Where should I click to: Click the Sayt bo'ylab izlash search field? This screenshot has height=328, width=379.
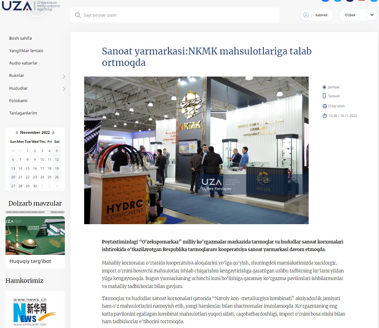pos(179,15)
